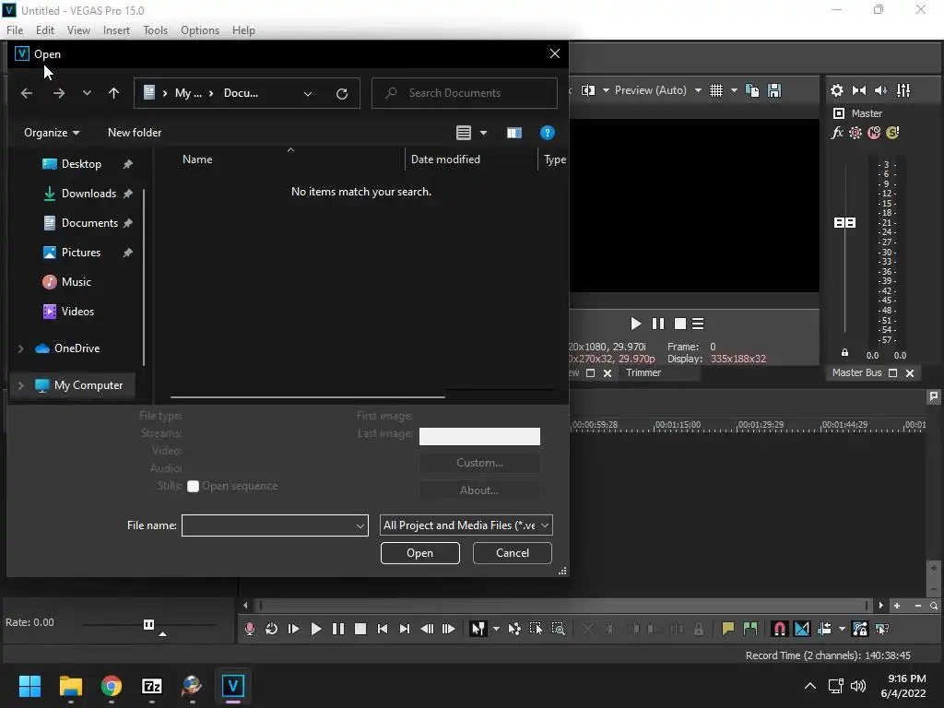Click New folder in Open dialog

click(x=135, y=133)
